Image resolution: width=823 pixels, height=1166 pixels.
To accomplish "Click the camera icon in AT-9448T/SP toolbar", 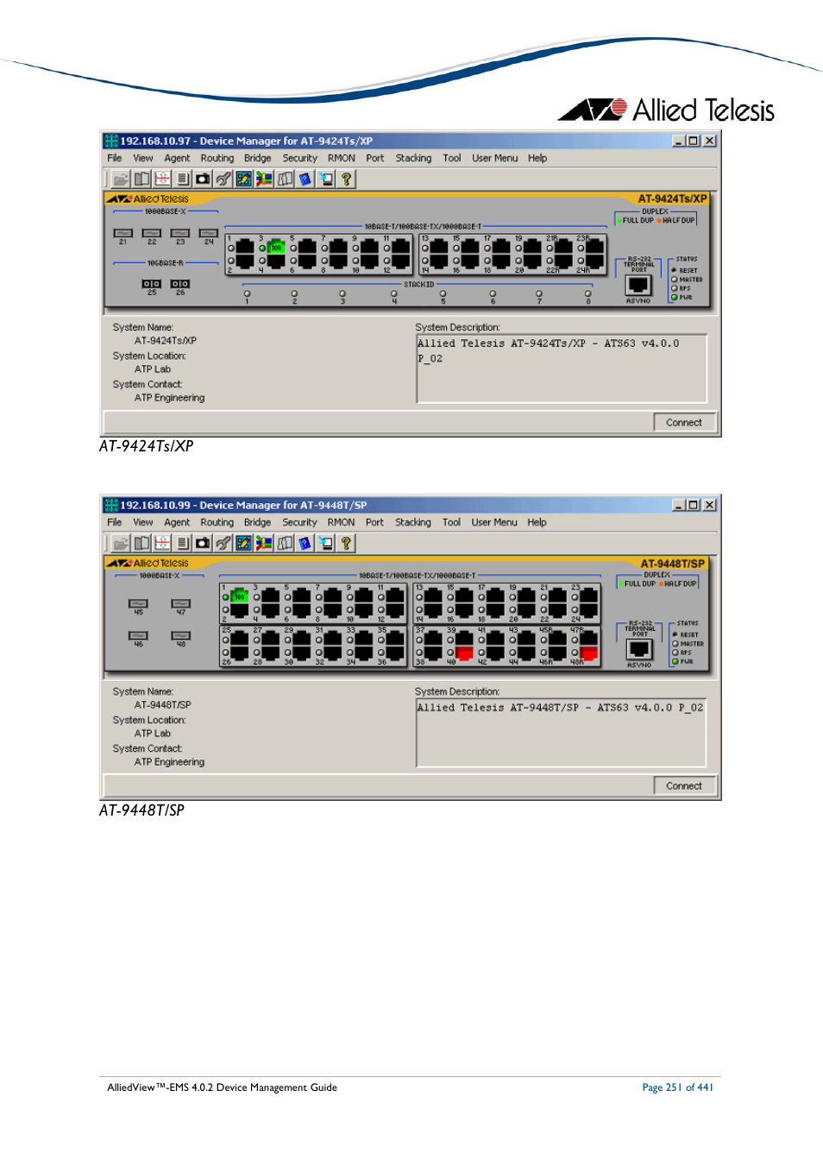I will [x=203, y=543].
